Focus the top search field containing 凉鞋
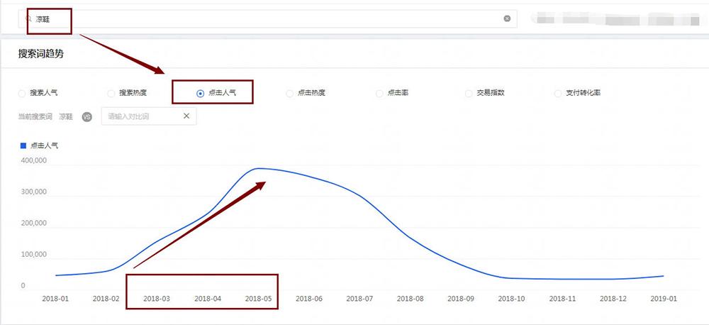 269,18
